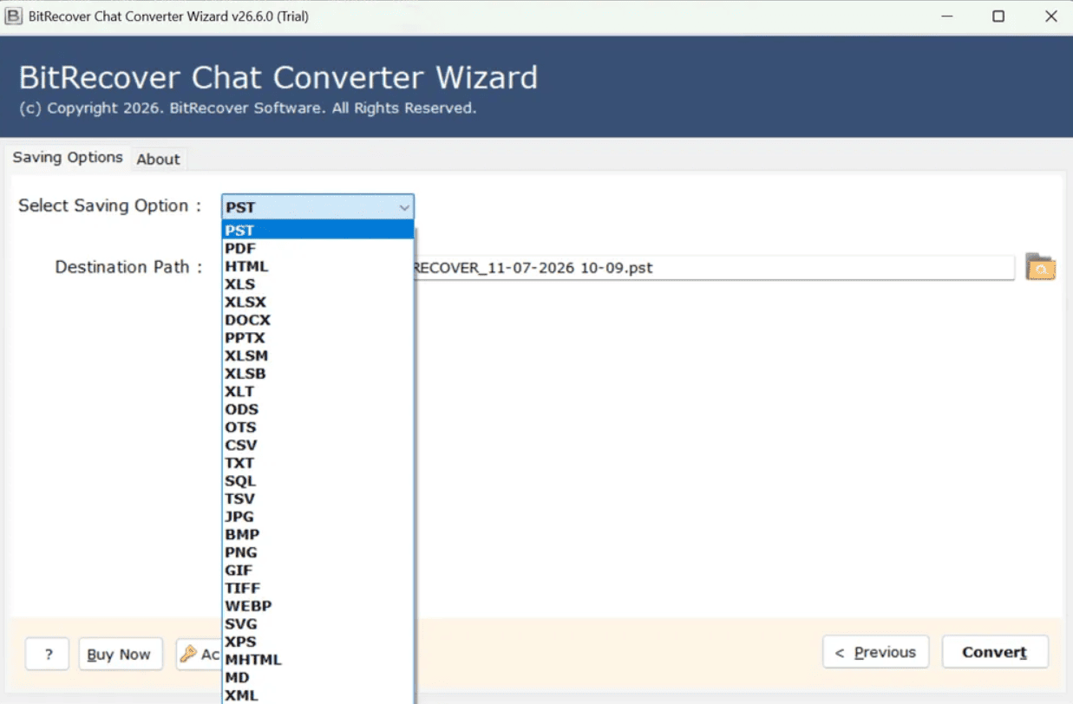Screen dimensions: 1073x704
Task: Maximize the Chat Converter Wizard window
Action: [998, 16]
